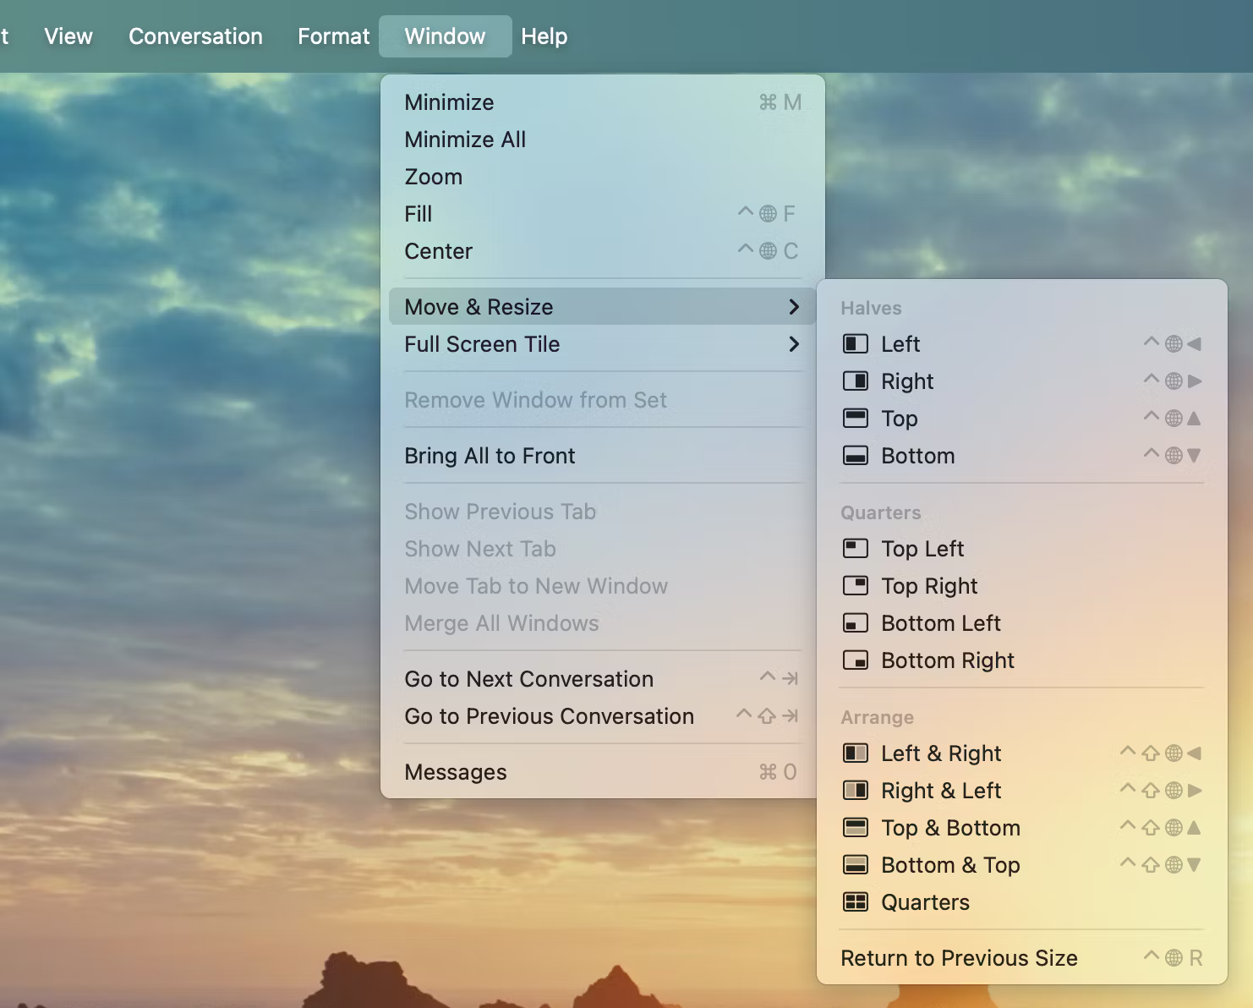Viewport: 1253px width, 1008px height.
Task: Click the Left label under Halves
Action: pyautogui.click(x=900, y=344)
